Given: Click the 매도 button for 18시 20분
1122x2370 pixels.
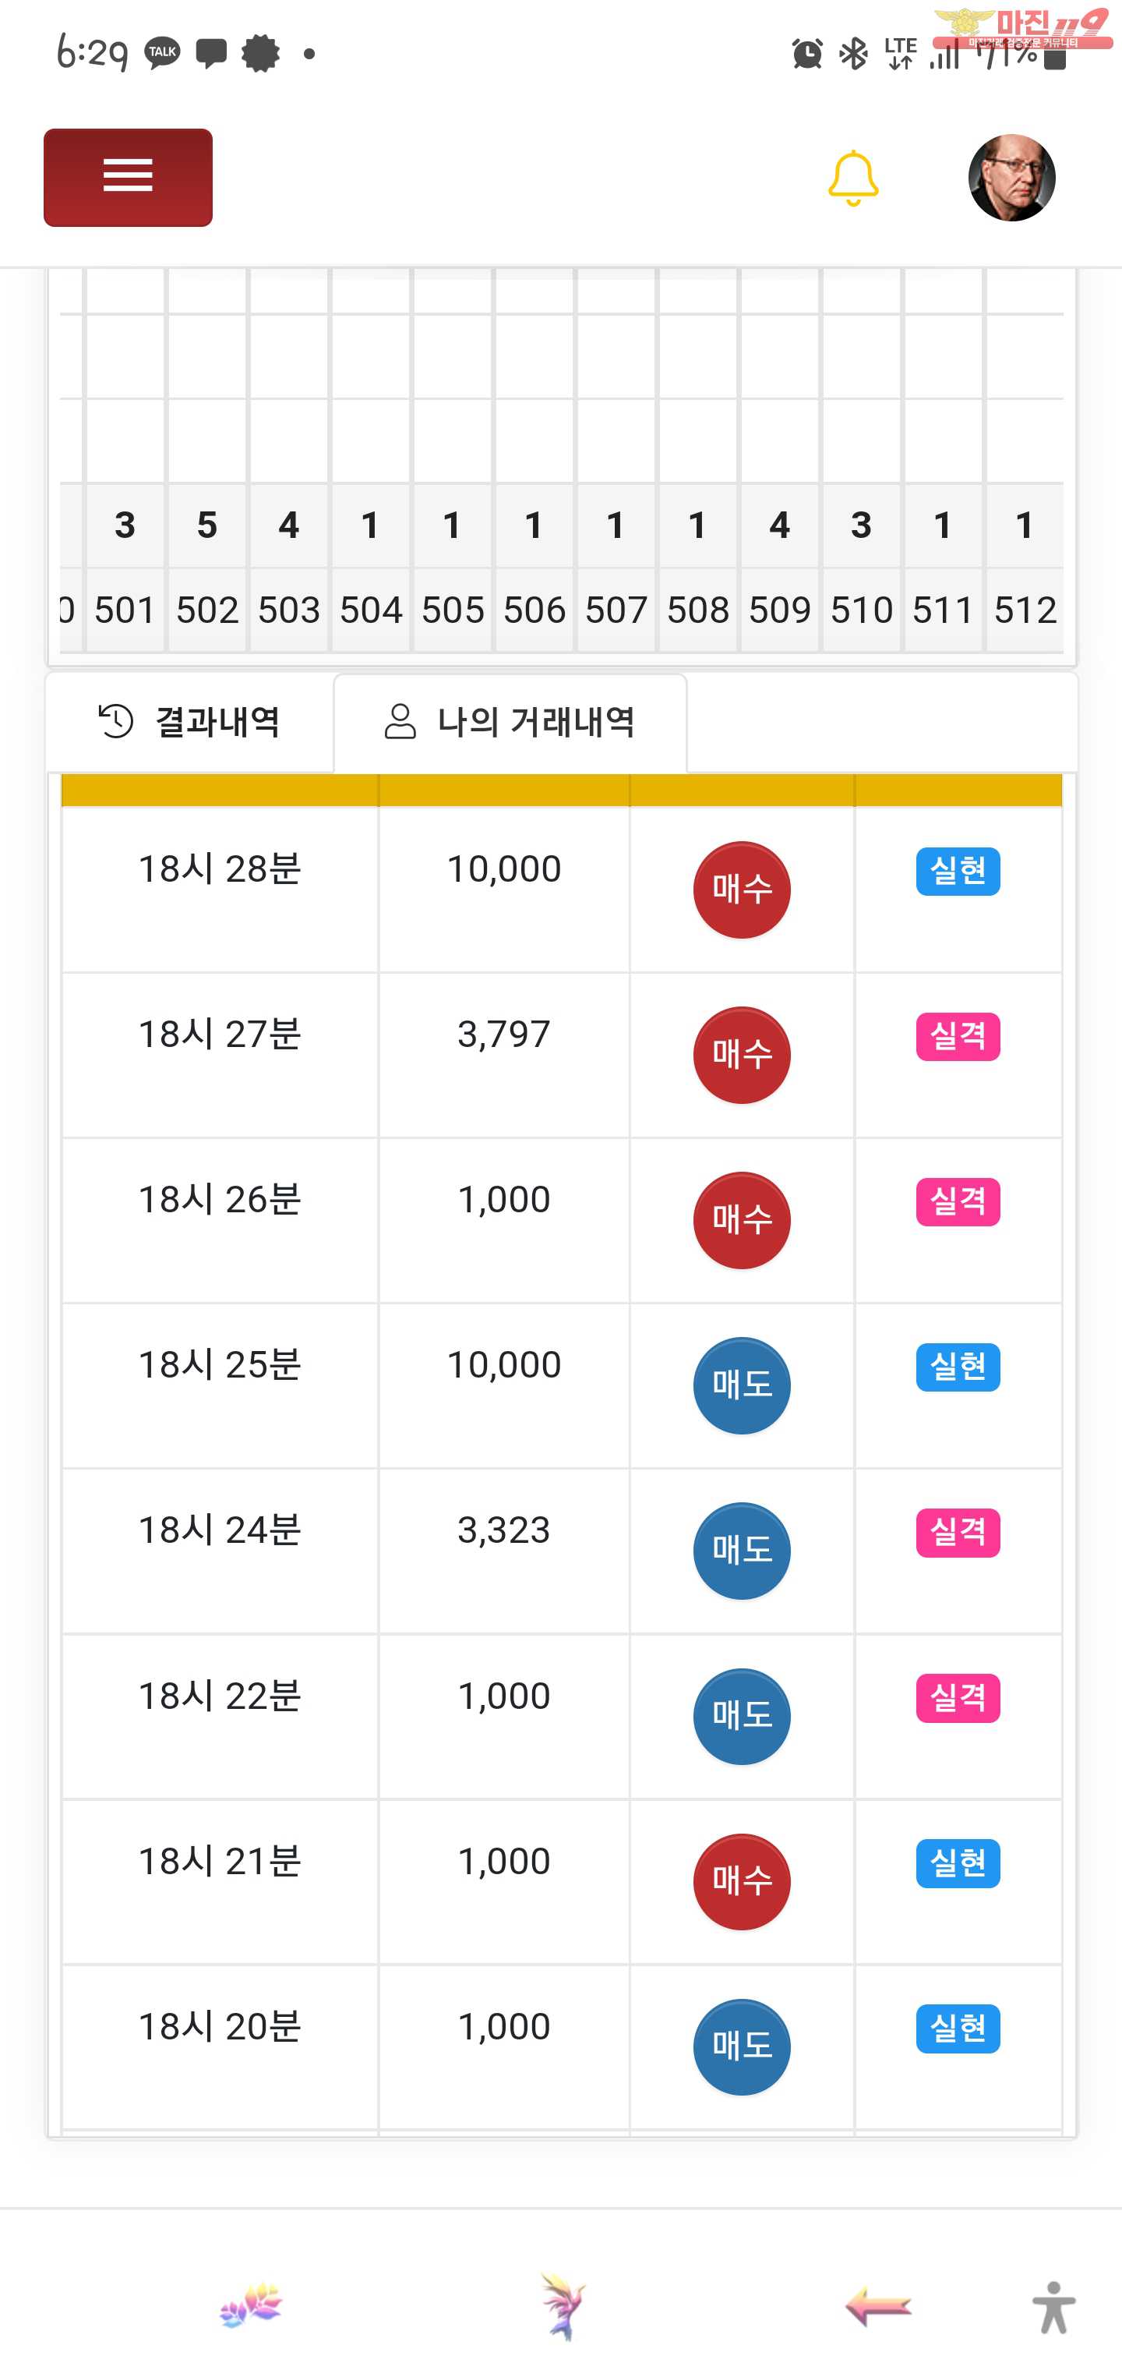Looking at the screenshot, I should click(x=741, y=2047).
